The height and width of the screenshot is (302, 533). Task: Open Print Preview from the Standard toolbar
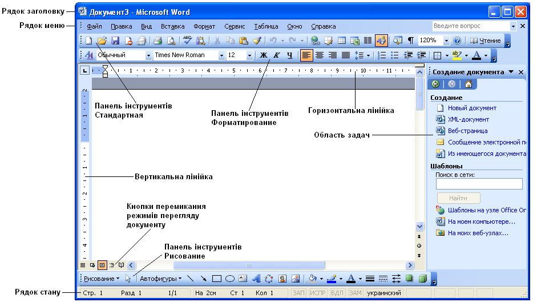(x=171, y=41)
